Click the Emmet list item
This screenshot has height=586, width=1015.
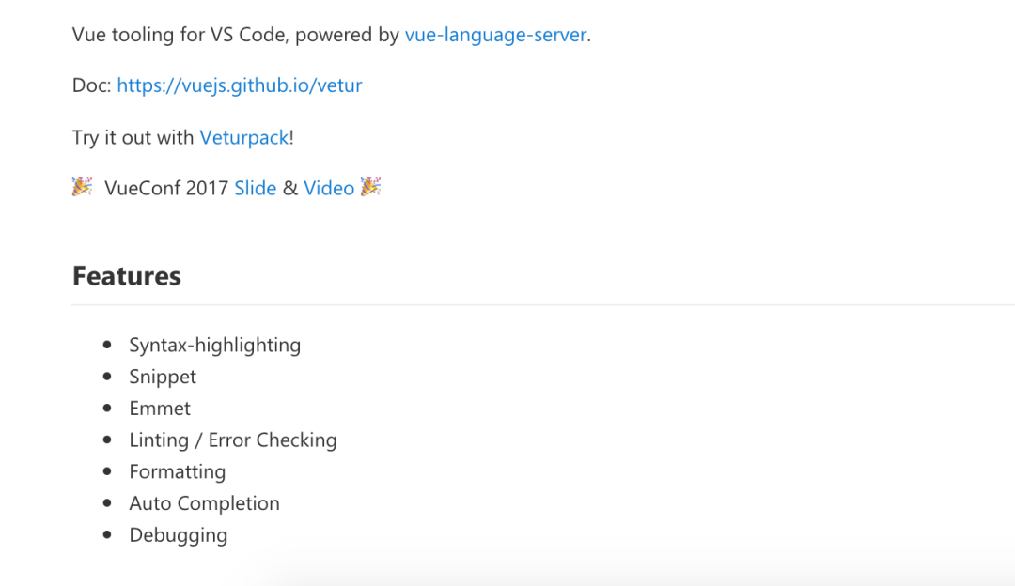click(160, 409)
